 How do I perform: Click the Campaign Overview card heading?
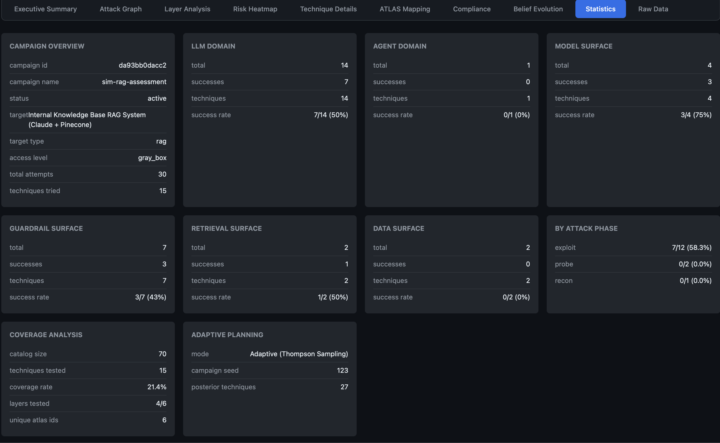[47, 46]
